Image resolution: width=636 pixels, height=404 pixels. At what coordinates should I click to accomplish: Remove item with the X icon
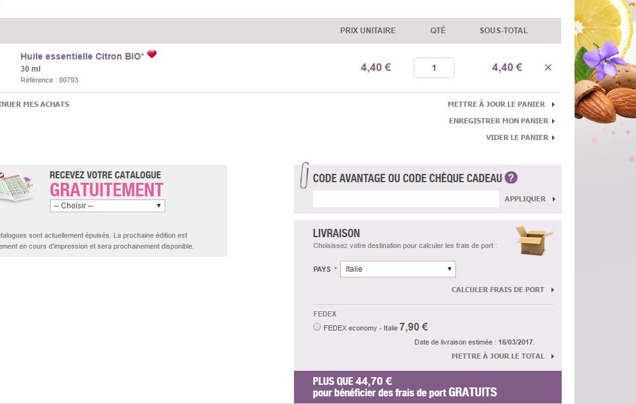coord(548,68)
